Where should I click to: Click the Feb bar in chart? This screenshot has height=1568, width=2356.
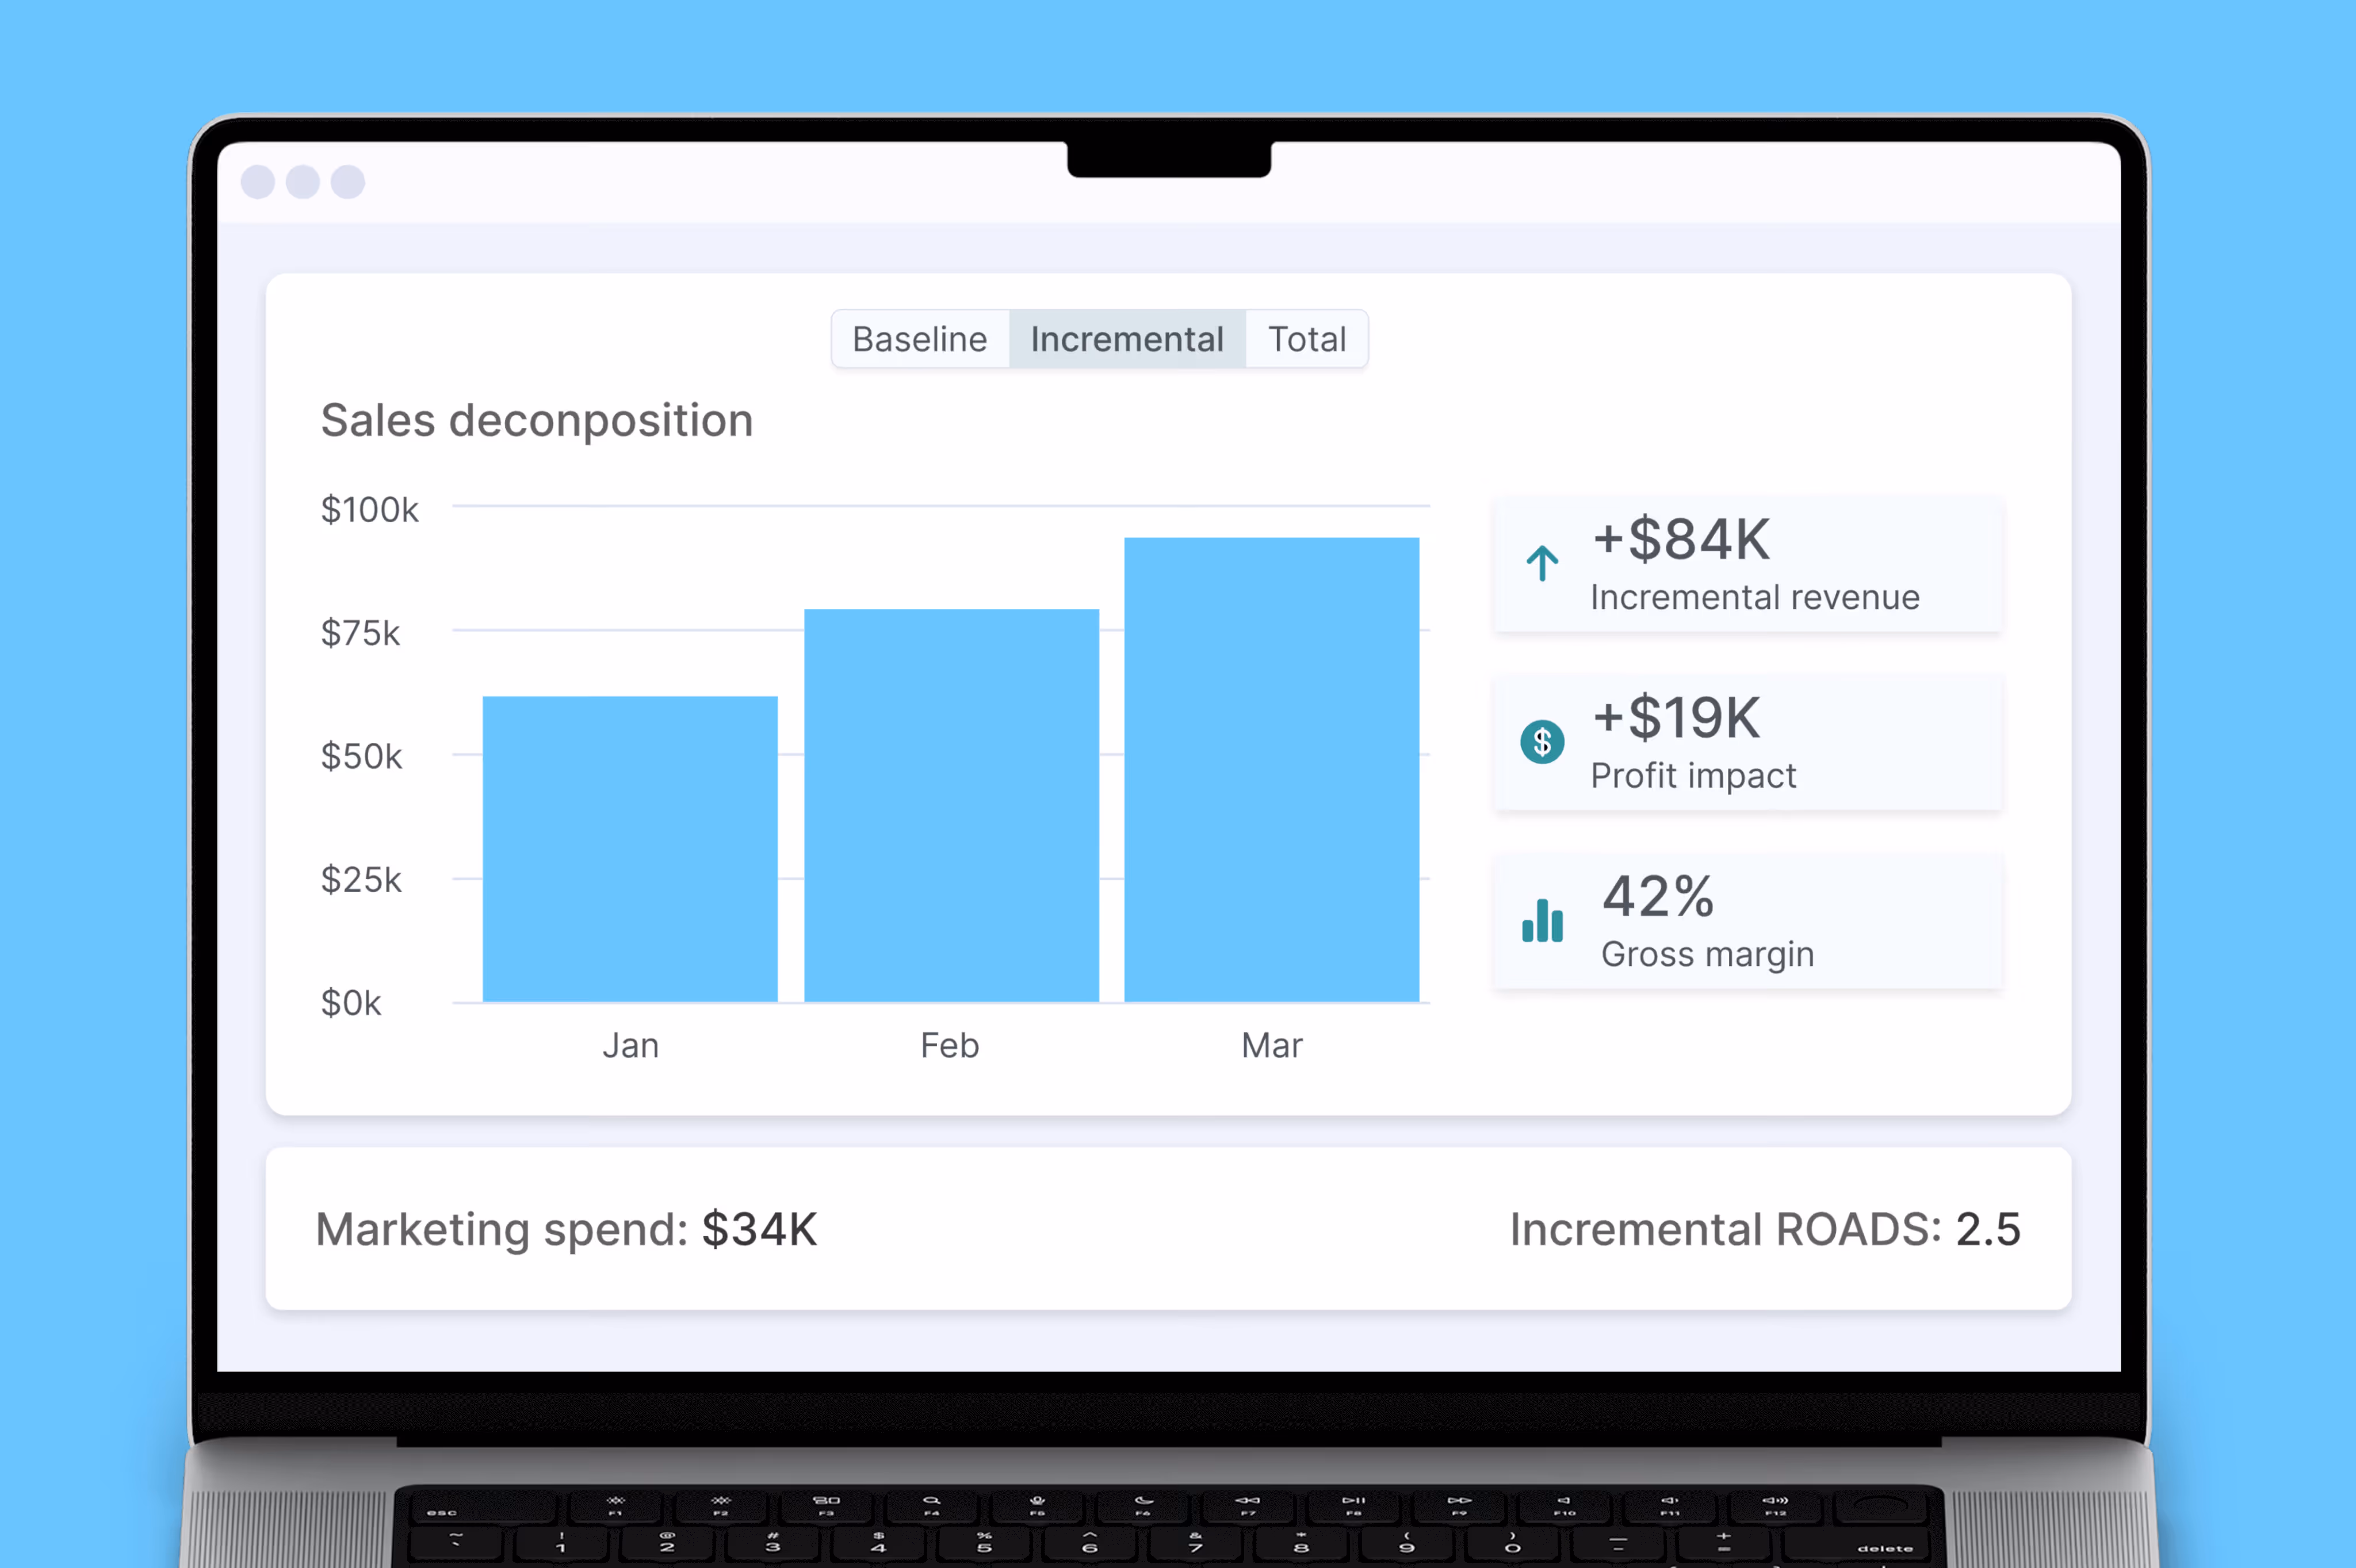point(951,805)
